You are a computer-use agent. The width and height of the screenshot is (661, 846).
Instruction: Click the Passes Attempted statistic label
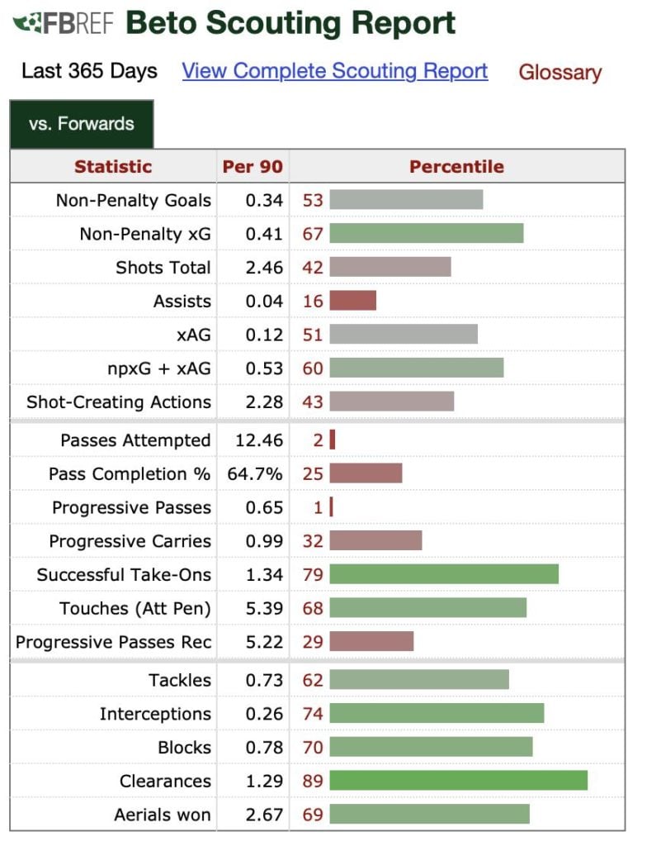click(135, 440)
